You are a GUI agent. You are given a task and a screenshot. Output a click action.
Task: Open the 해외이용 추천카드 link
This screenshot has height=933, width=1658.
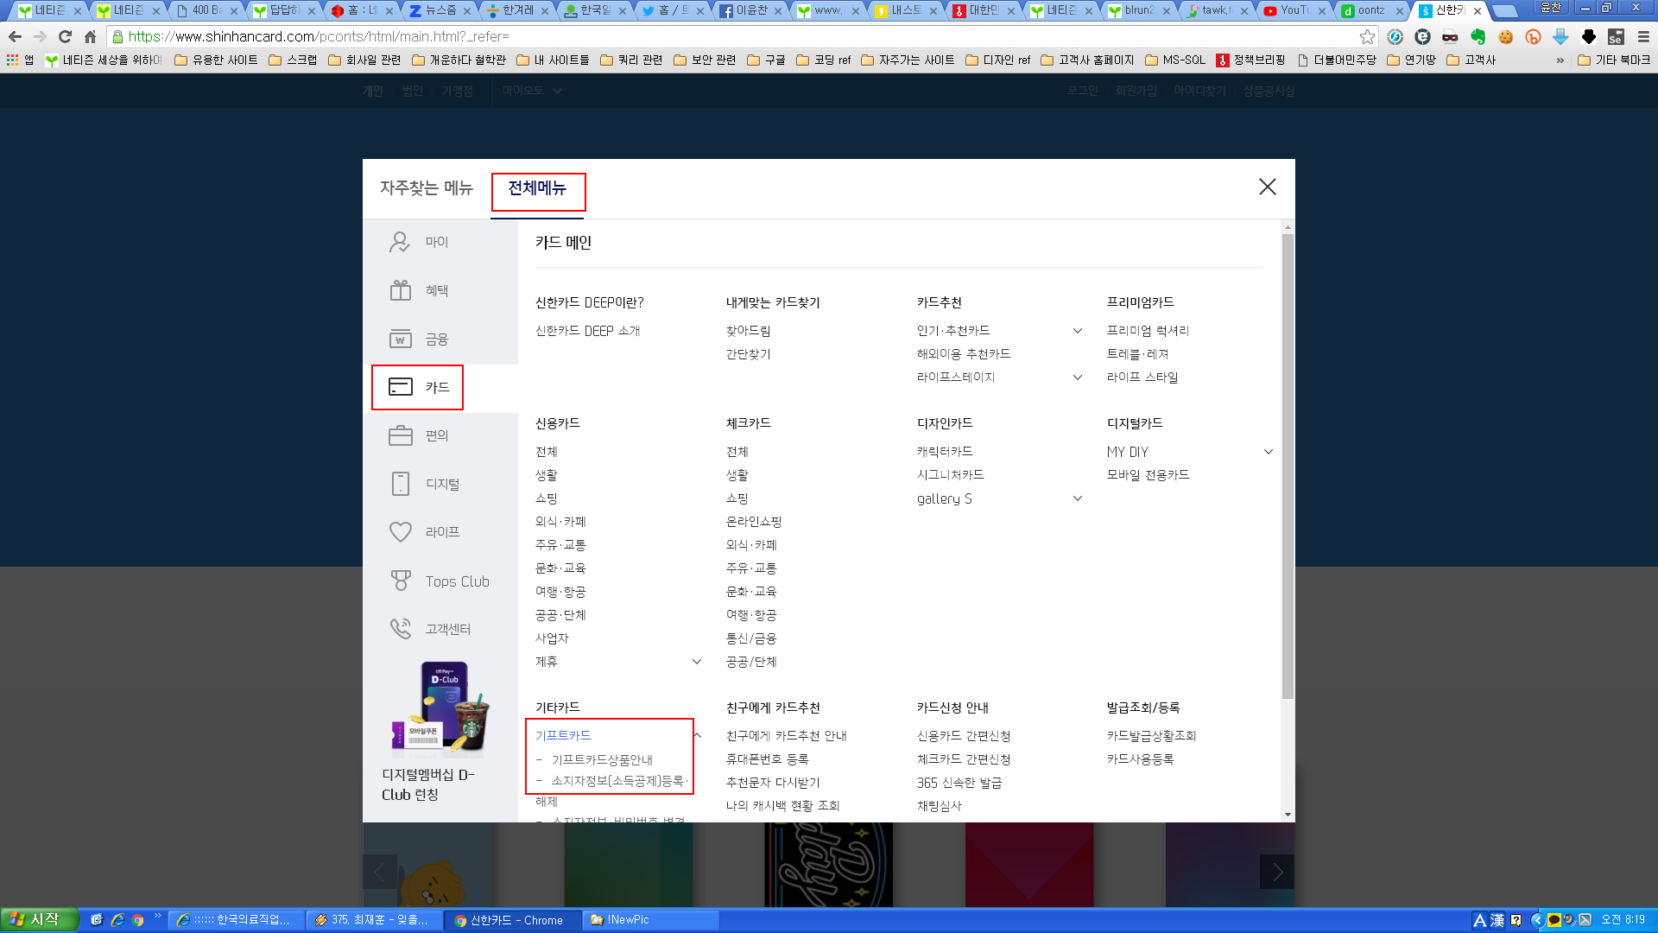(x=963, y=354)
